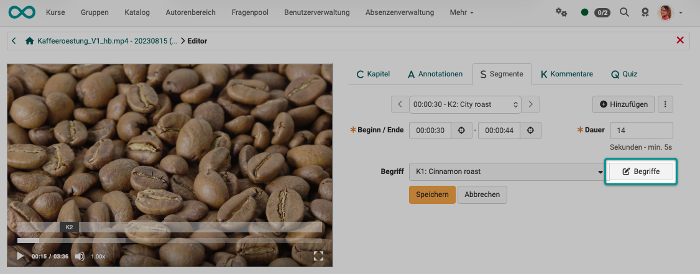Open the Katalog menu
This screenshot has width=700, height=274.
[137, 12]
